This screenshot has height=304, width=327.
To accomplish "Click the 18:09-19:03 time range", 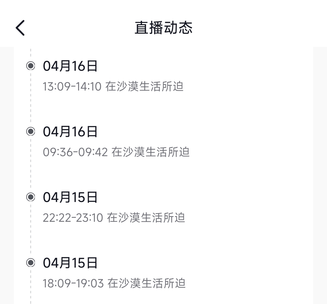I will (x=73, y=283).
